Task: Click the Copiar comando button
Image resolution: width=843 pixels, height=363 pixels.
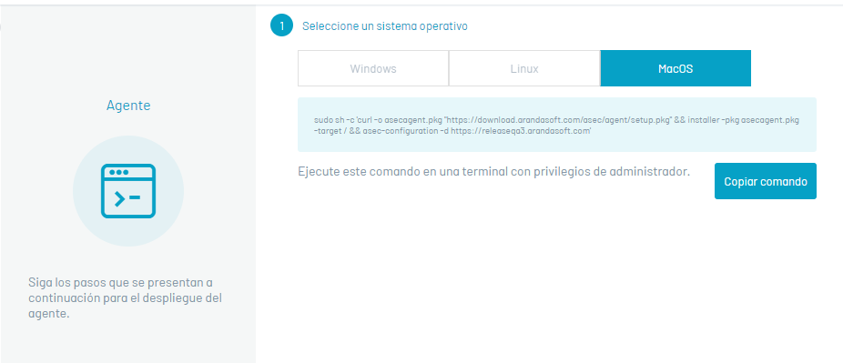Action: [765, 181]
